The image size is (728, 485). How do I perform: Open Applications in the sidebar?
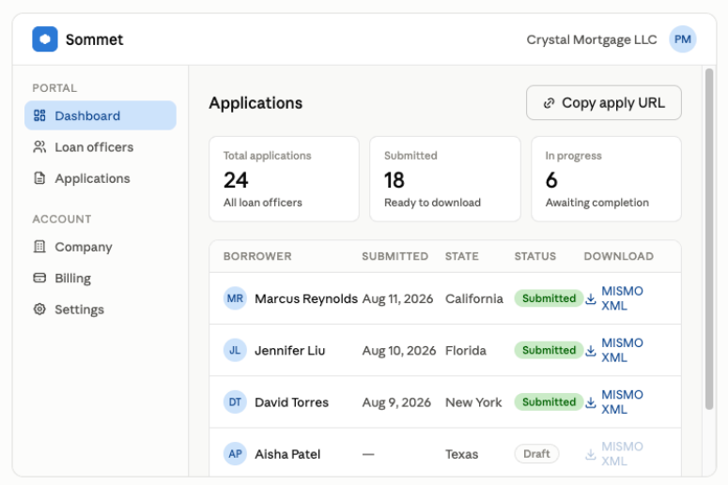click(x=101, y=178)
